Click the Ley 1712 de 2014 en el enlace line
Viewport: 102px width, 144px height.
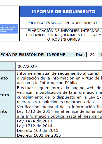59,111
